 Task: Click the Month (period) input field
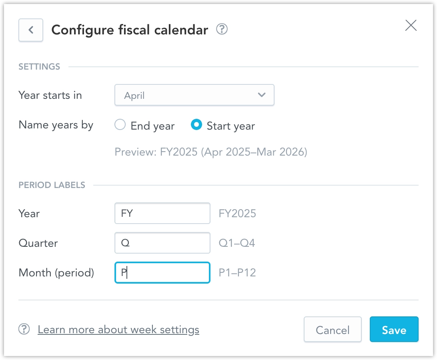pos(162,272)
